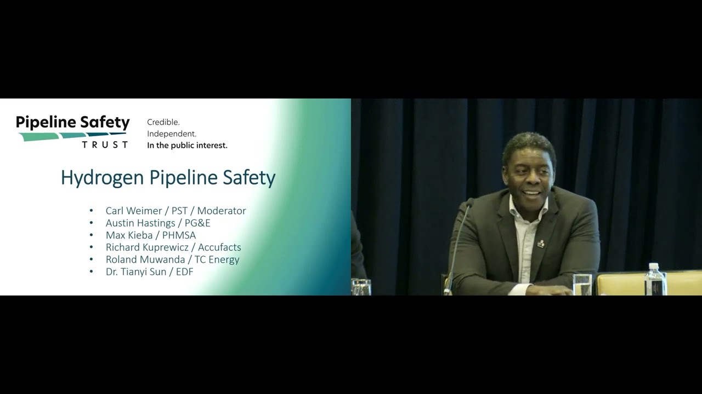Click the 'Hydrogen Pipeline Safety' slide title
This screenshot has height=394, width=702.
(x=168, y=178)
